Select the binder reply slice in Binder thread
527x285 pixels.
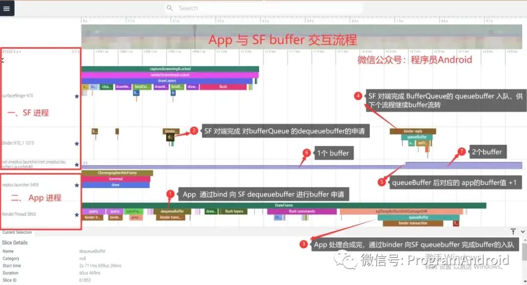pos(413,131)
